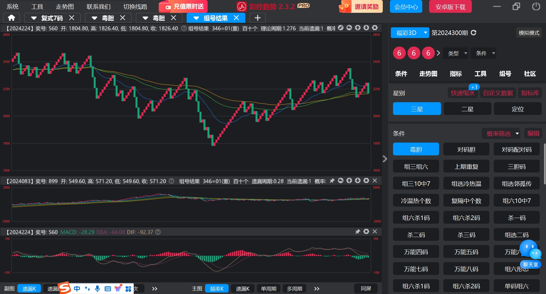Toggle 副图 遗漏K mode

(29, 289)
